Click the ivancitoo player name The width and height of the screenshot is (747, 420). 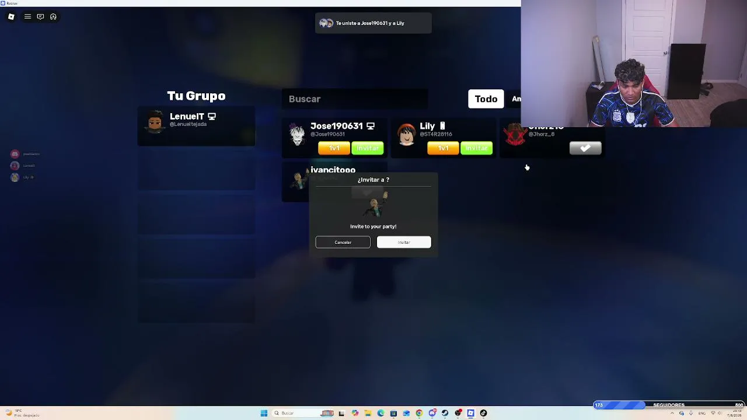pos(333,170)
